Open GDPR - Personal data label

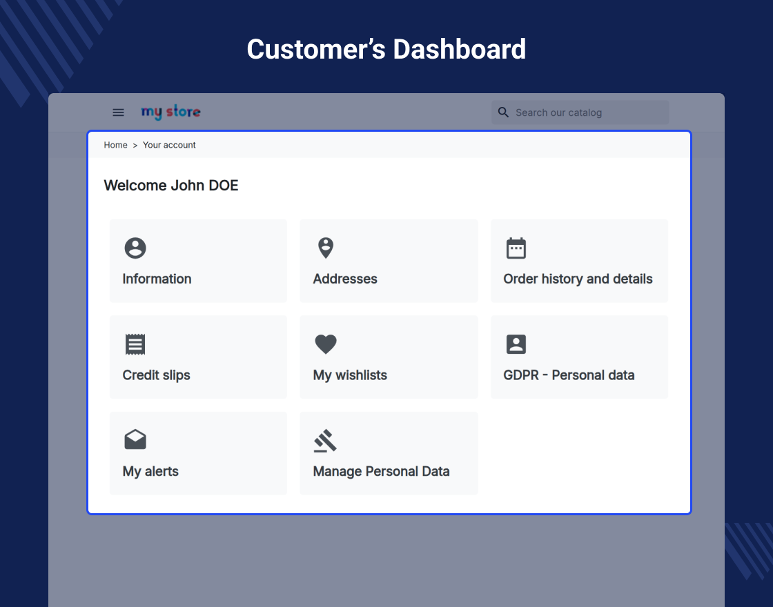click(569, 375)
